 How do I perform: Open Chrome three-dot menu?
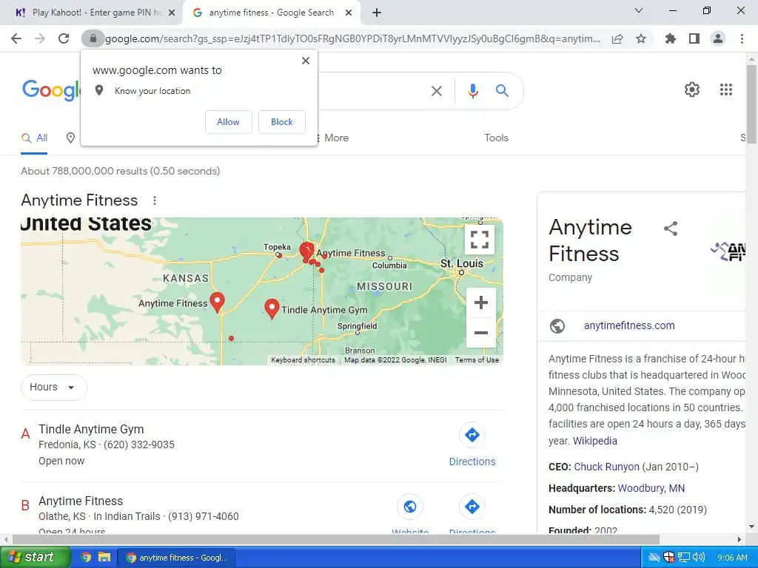click(742, 38)
